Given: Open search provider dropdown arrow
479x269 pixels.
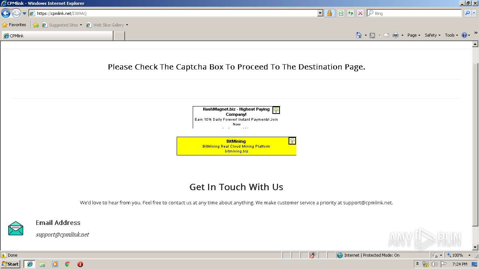Looking at the screenshot, I should (x=474, y=13).
